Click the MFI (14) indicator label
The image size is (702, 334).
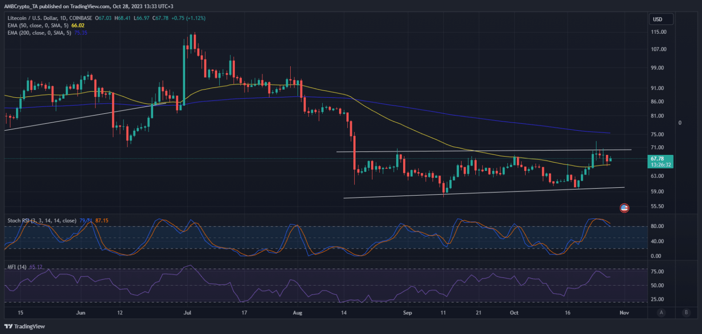[x=16, y=266]
